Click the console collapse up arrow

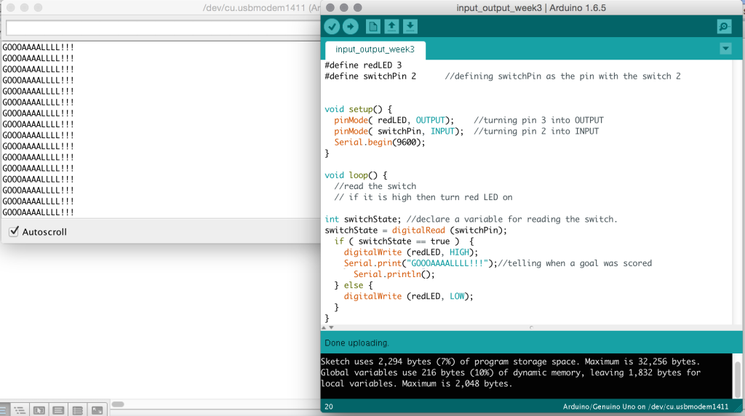pyautogui.click(x=324, y=328)
